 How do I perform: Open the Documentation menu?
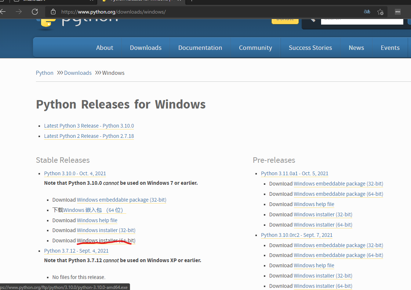tap(200, 48)
